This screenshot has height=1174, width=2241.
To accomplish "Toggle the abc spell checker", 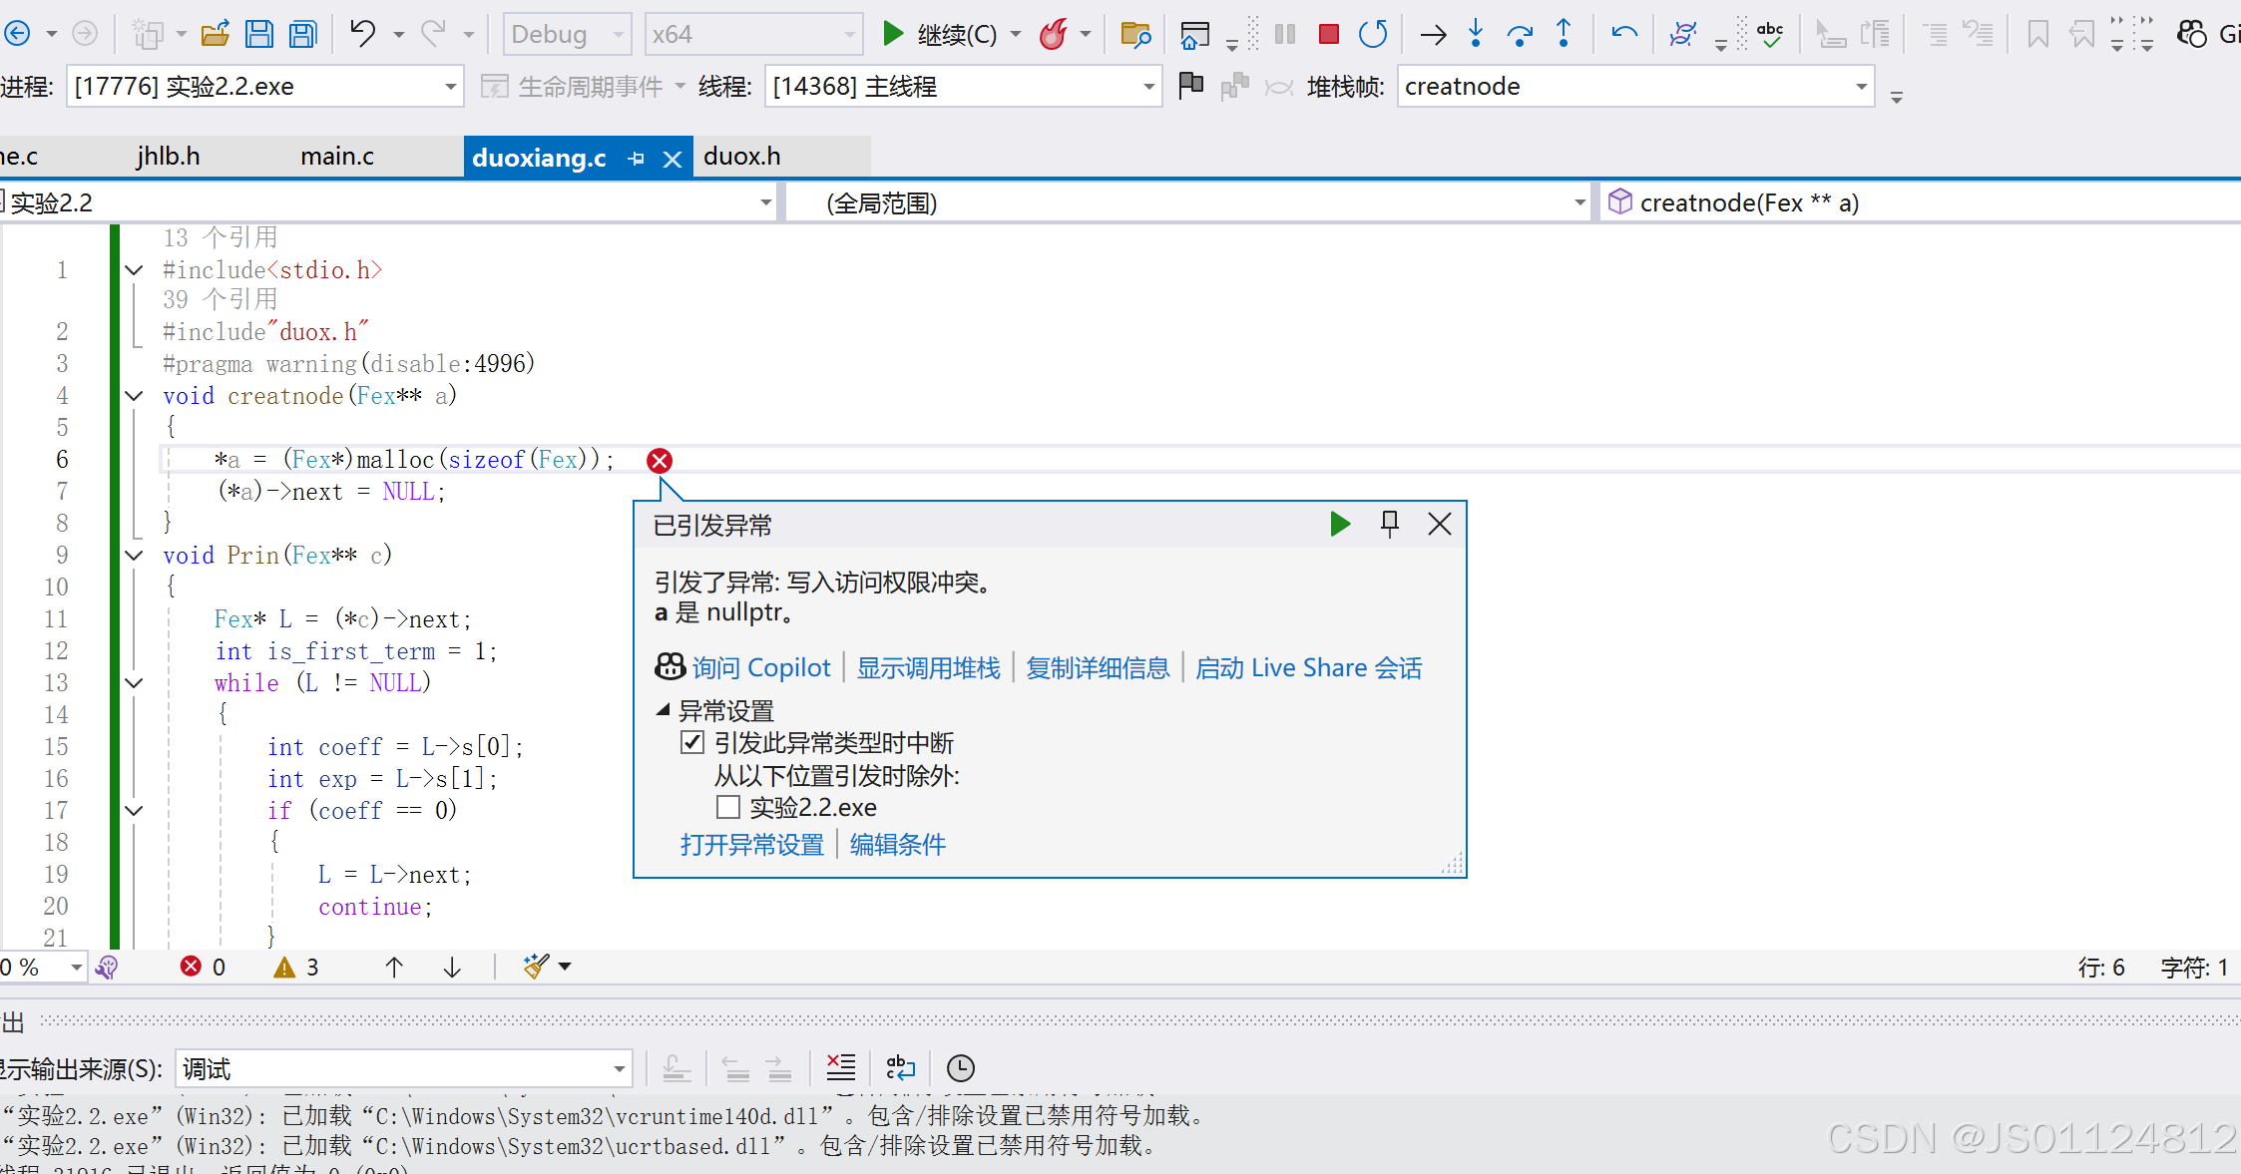I will coord(1770,34).
